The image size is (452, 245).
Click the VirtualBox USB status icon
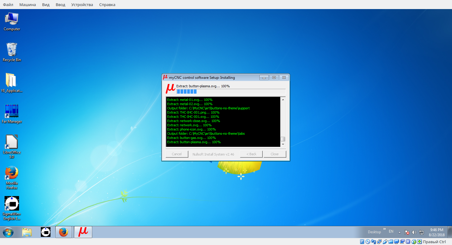tap(385, 242)
